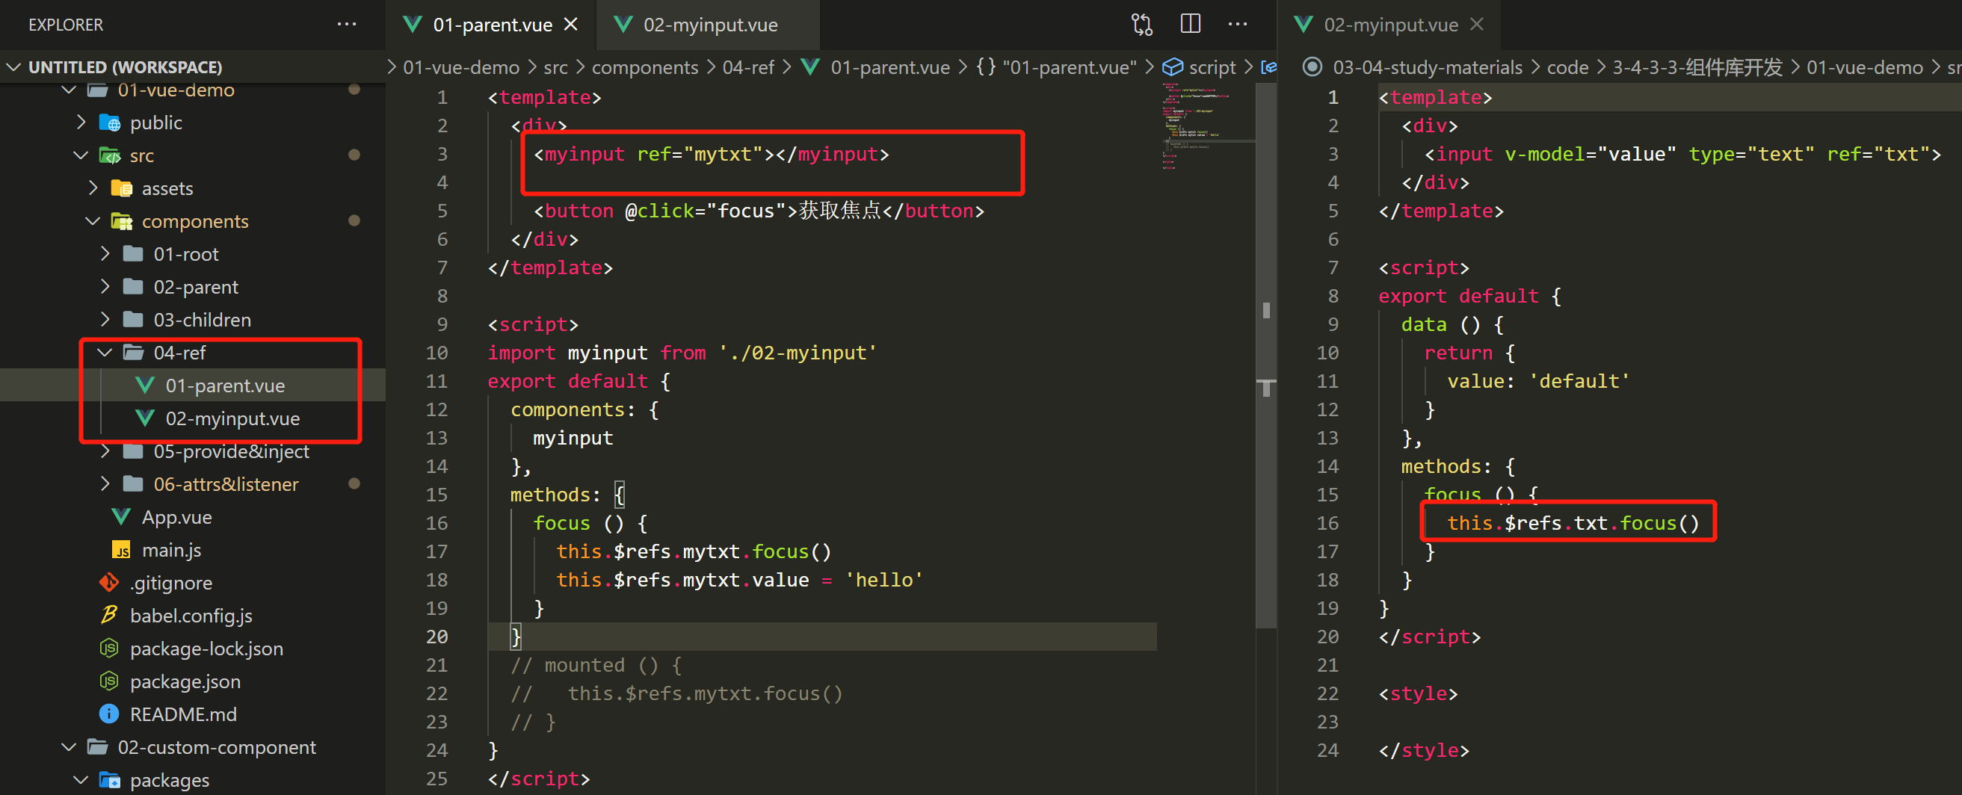Click the code breadcrumb in right editor
The height and width of the screenshot is (795, 1962).
tap(1567, 67)
